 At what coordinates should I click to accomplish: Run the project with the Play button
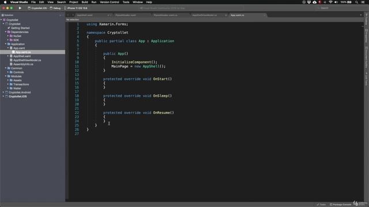coord(20,8)
